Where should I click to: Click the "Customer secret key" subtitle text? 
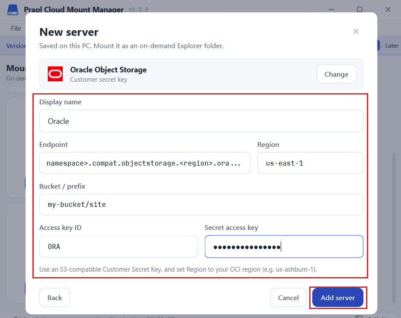point(99,80)
